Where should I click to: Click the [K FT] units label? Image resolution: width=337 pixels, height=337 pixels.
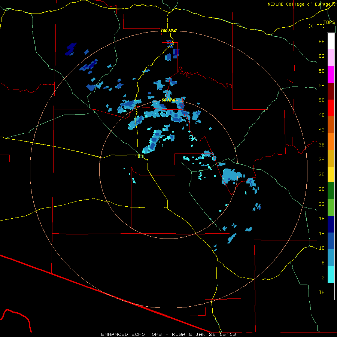coord(316,26)
